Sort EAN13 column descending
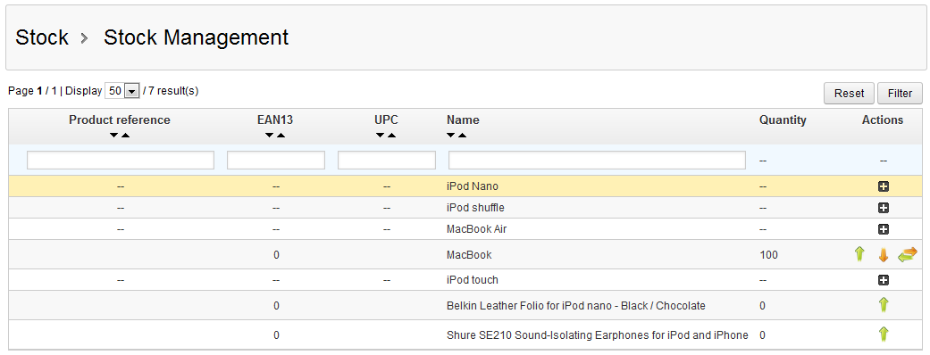 coord(269,136)
